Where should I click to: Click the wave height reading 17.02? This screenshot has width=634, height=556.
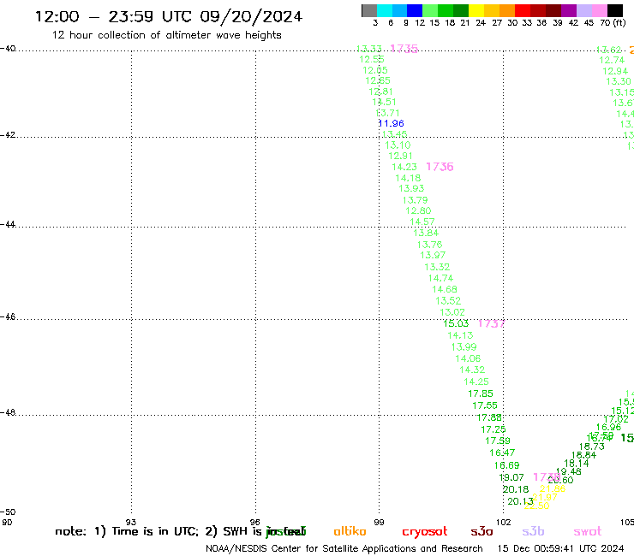point(616,419)
